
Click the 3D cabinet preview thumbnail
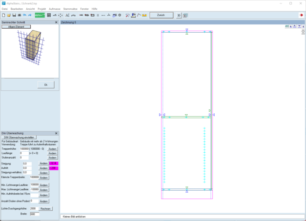point(31,47)
